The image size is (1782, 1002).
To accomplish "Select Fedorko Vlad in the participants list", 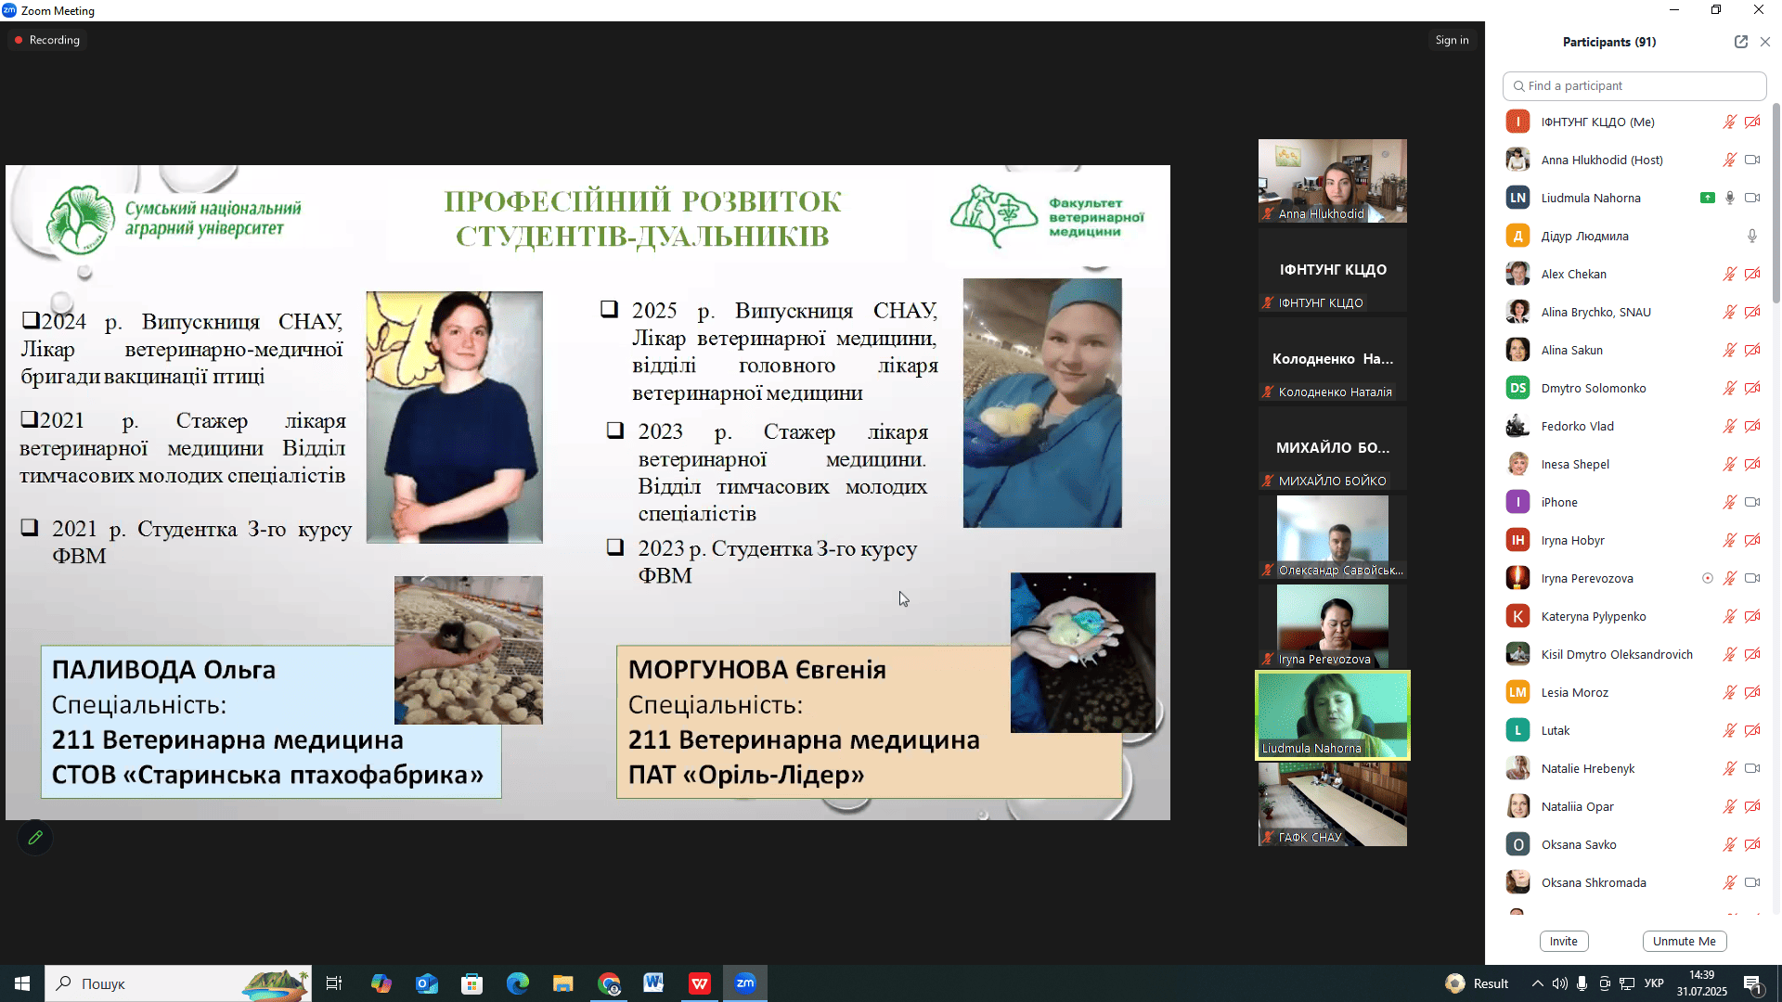I will [1633, 426].
